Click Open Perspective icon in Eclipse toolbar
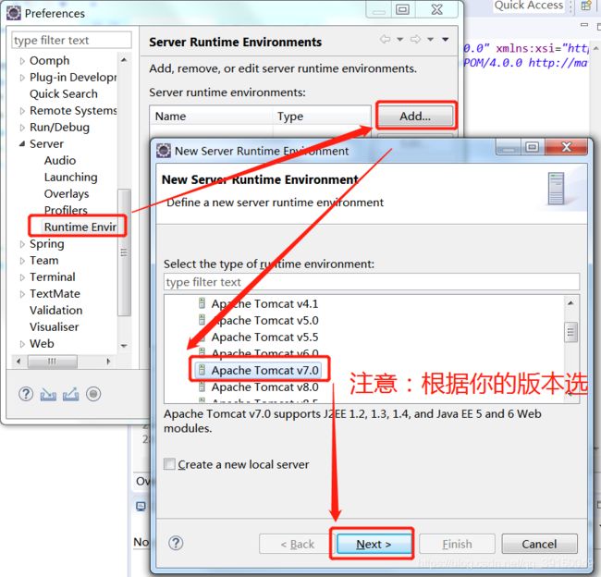 point(586,6)
